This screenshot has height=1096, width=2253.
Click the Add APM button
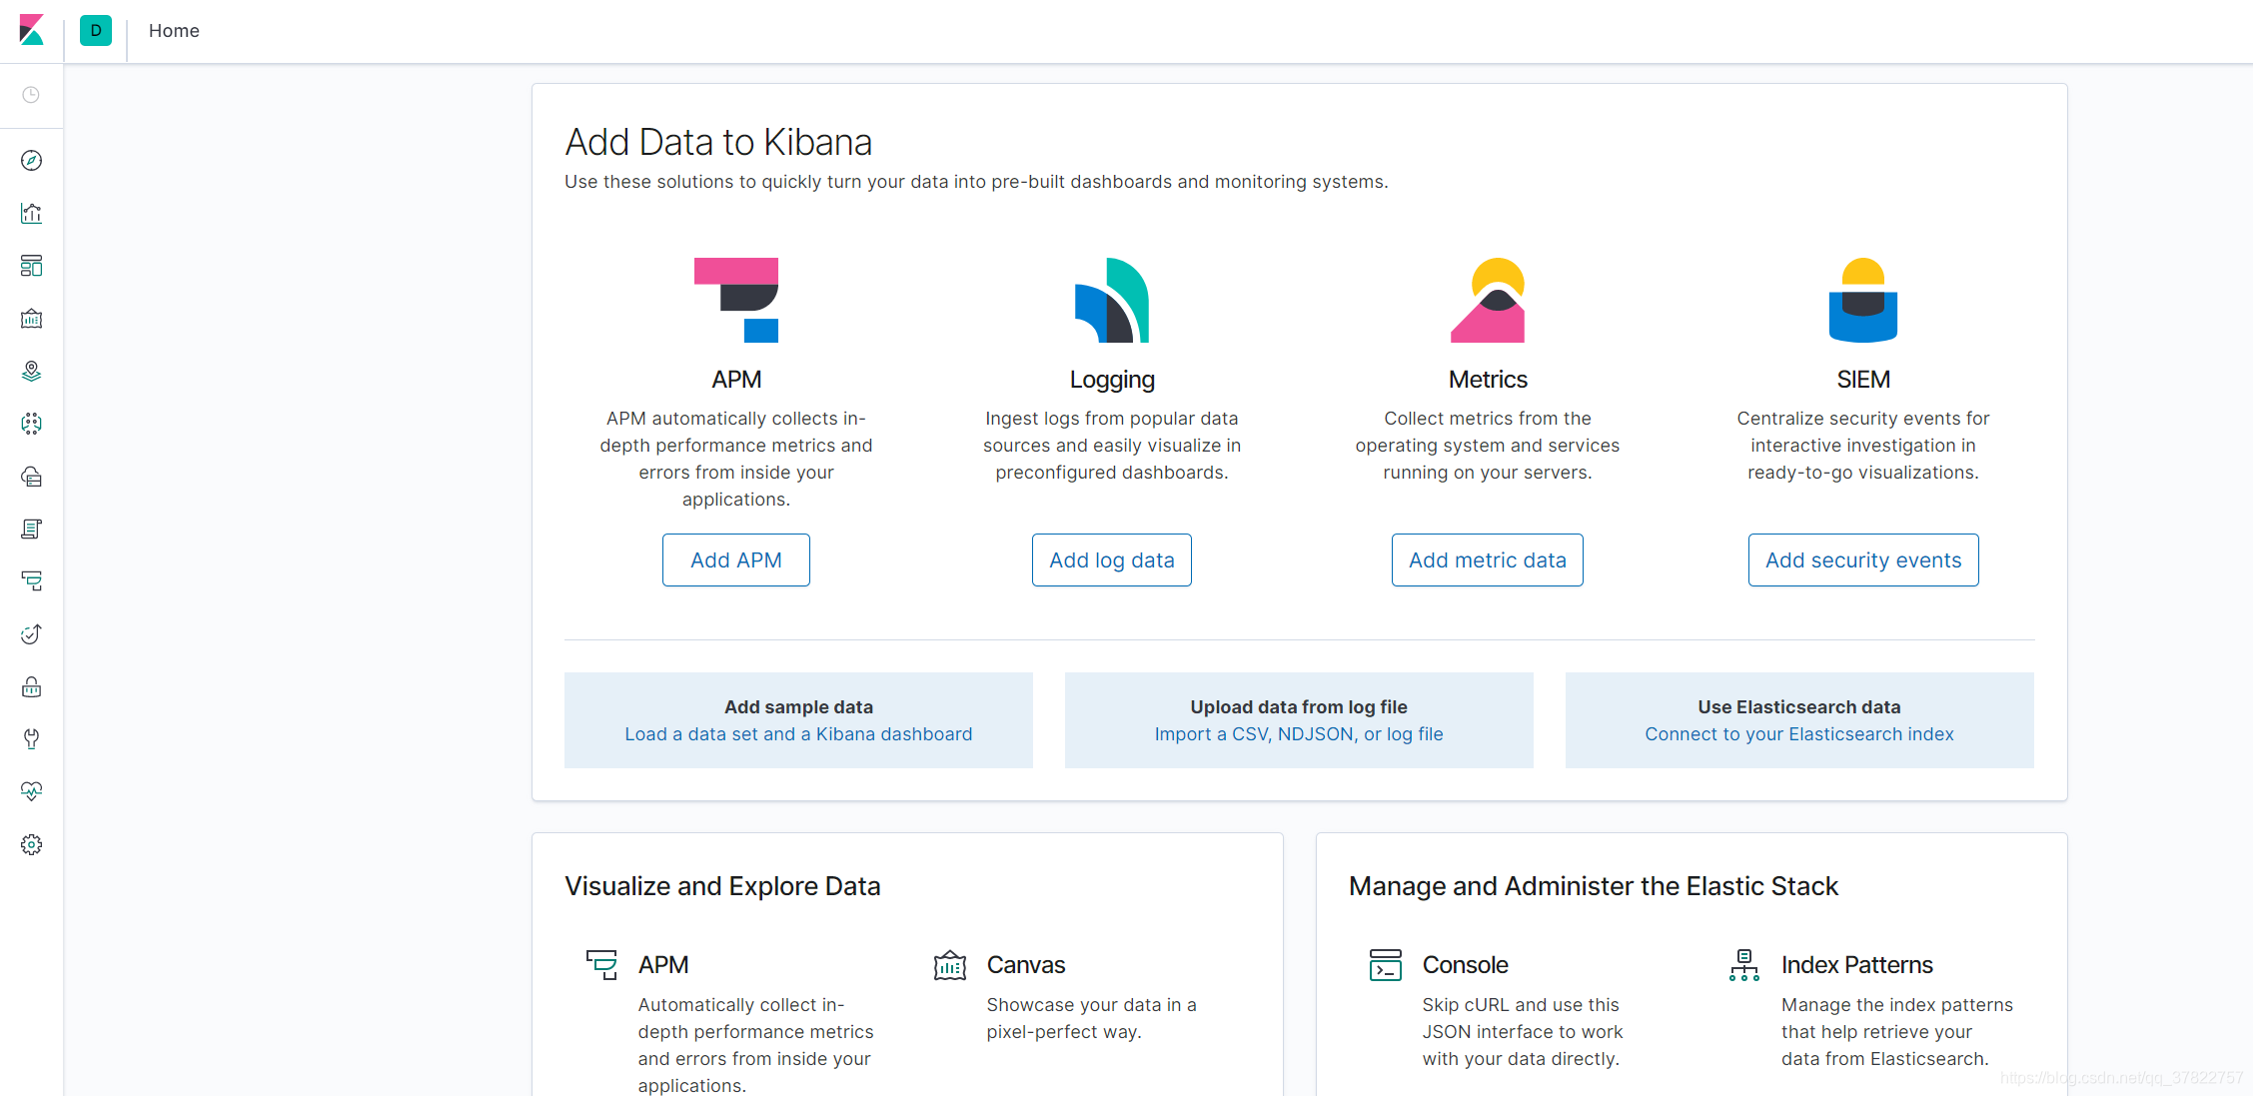[x=736, y=560]
